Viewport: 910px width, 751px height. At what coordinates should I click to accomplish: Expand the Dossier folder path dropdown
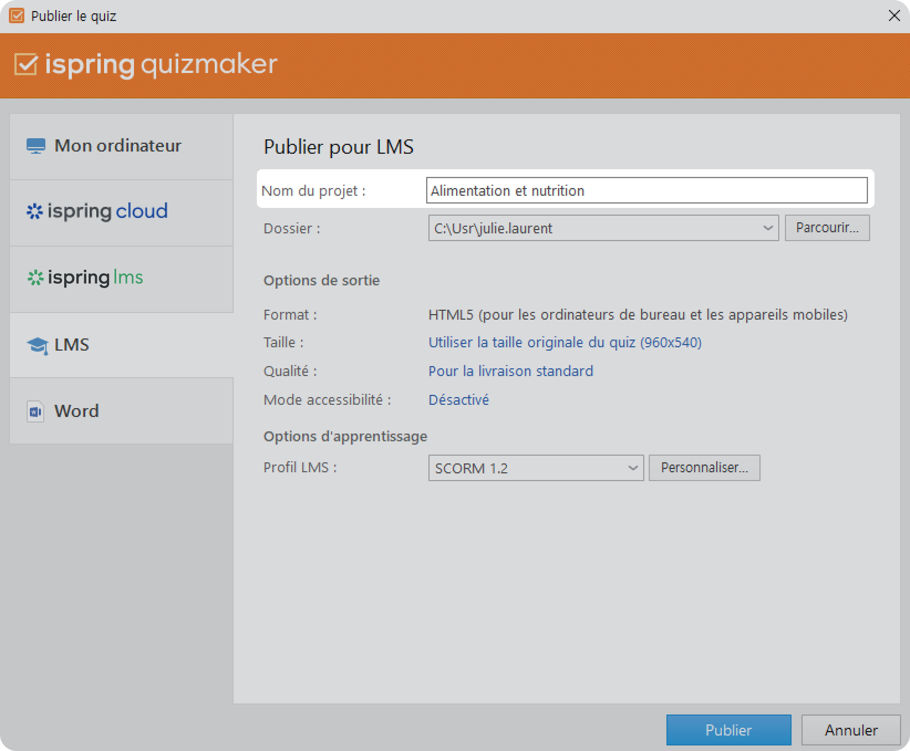coord(768,228)
